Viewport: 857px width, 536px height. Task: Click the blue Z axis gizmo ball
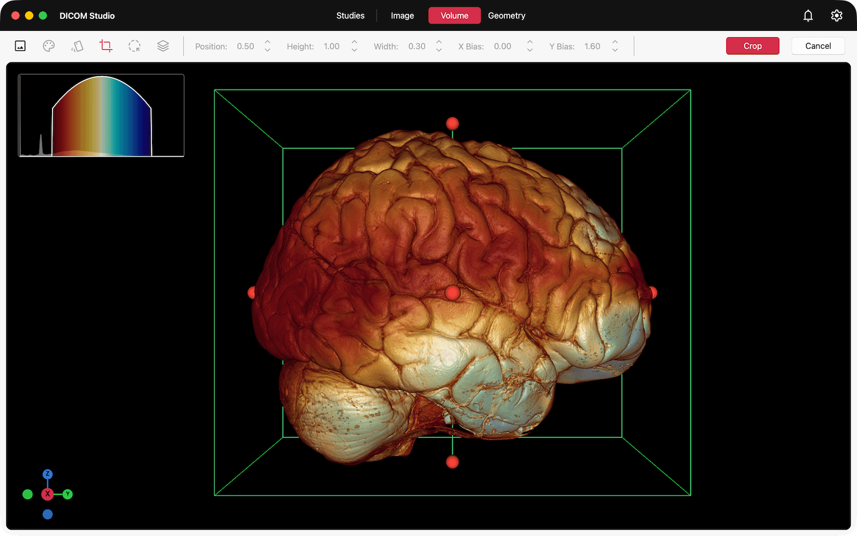click(x=47, y=474)
